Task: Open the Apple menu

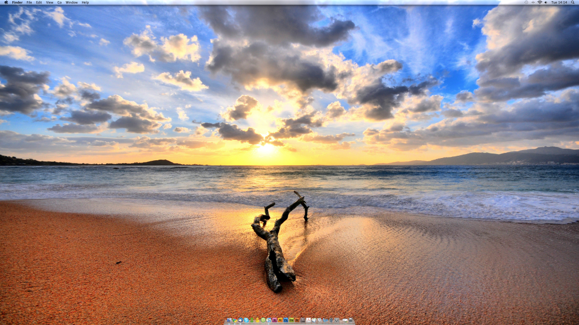Action: pos(6,2)
